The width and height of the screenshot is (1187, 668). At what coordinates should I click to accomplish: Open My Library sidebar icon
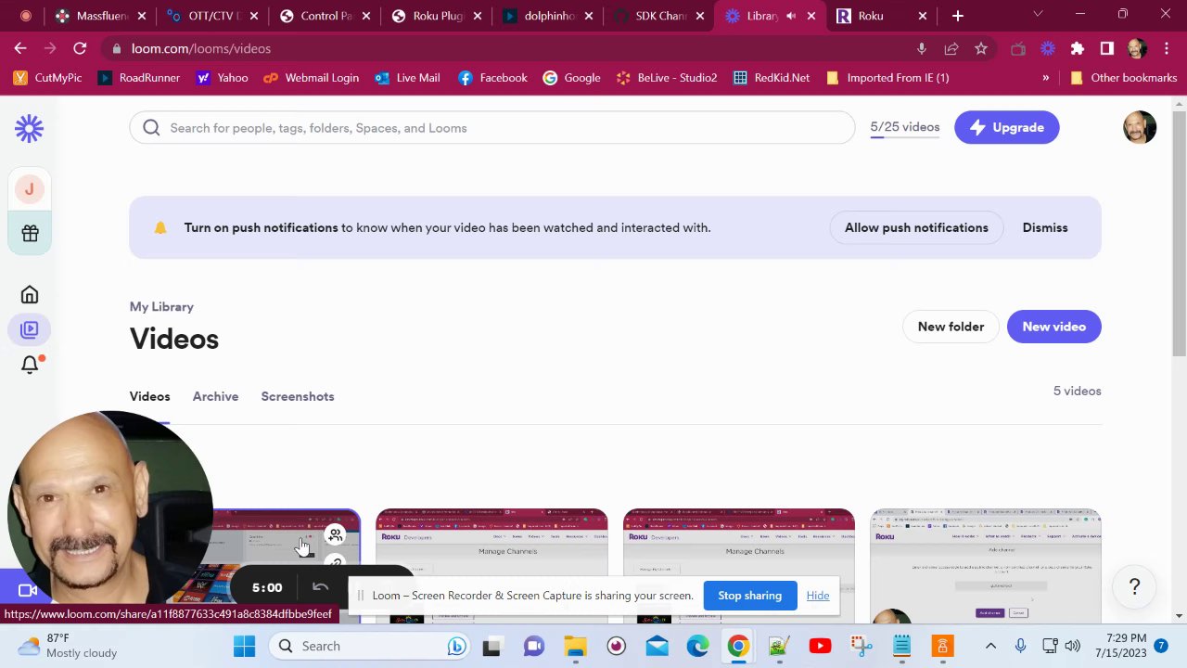pyautogui.click(x=30, y=329)
